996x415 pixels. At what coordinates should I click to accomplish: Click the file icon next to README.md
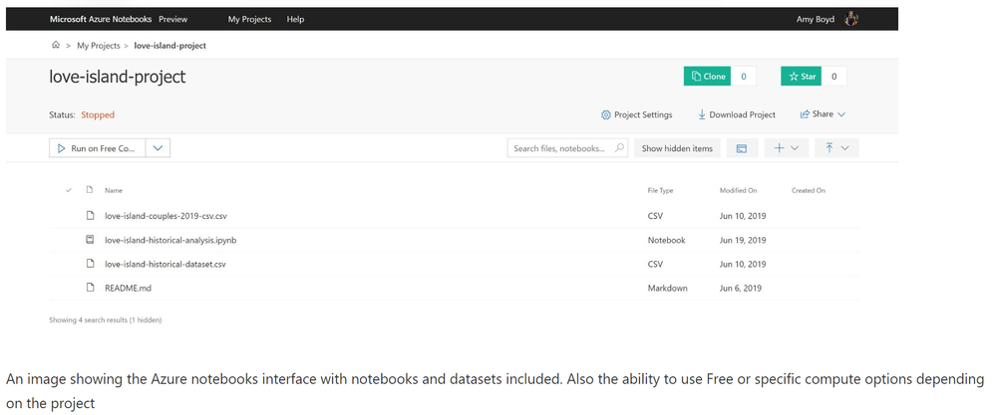(90, 288)
